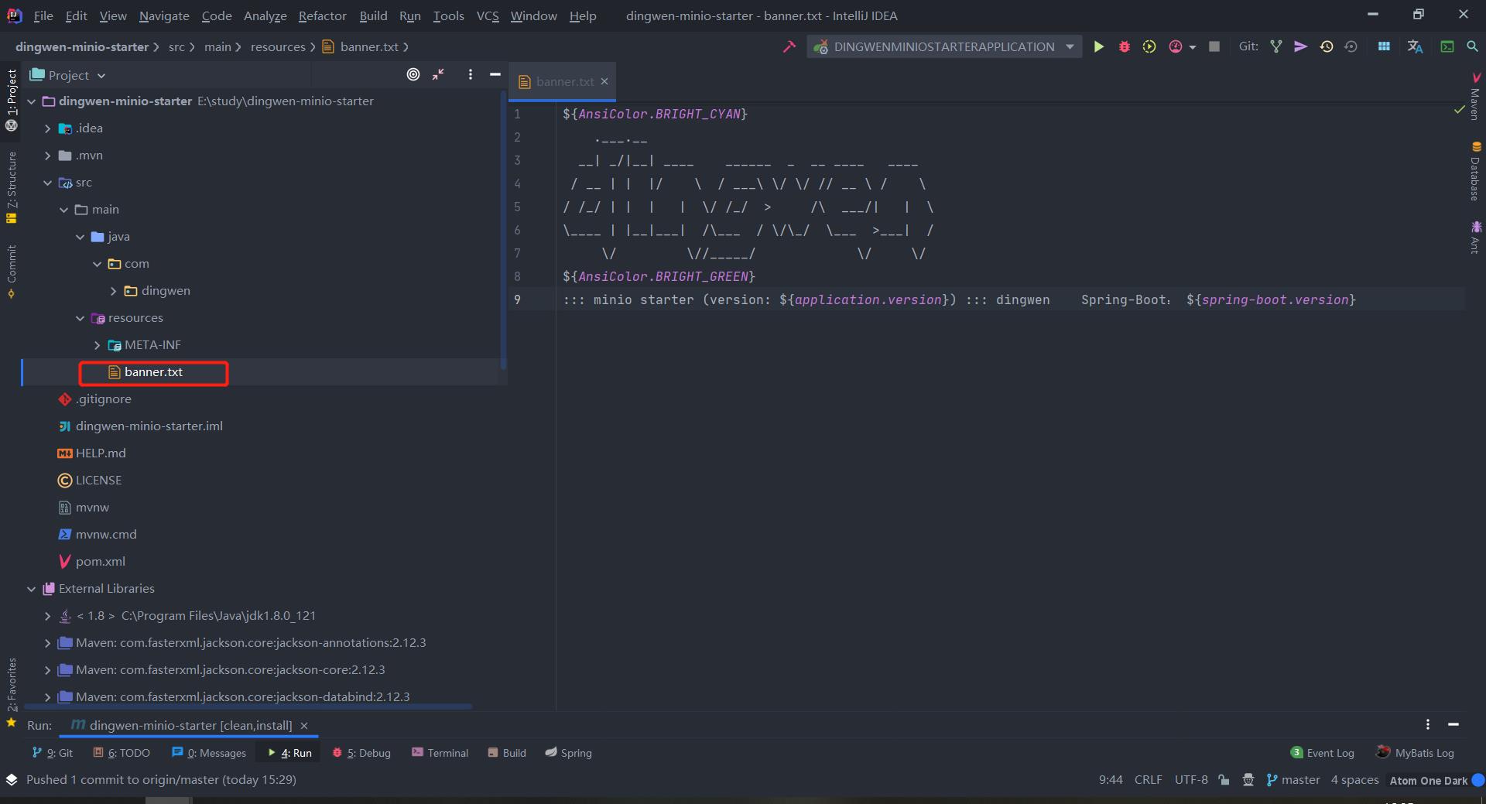Screen dimensions: 1486x804
Task: Show Git history clock icon
Action: pyautogui.click(x=1327, y=46)
